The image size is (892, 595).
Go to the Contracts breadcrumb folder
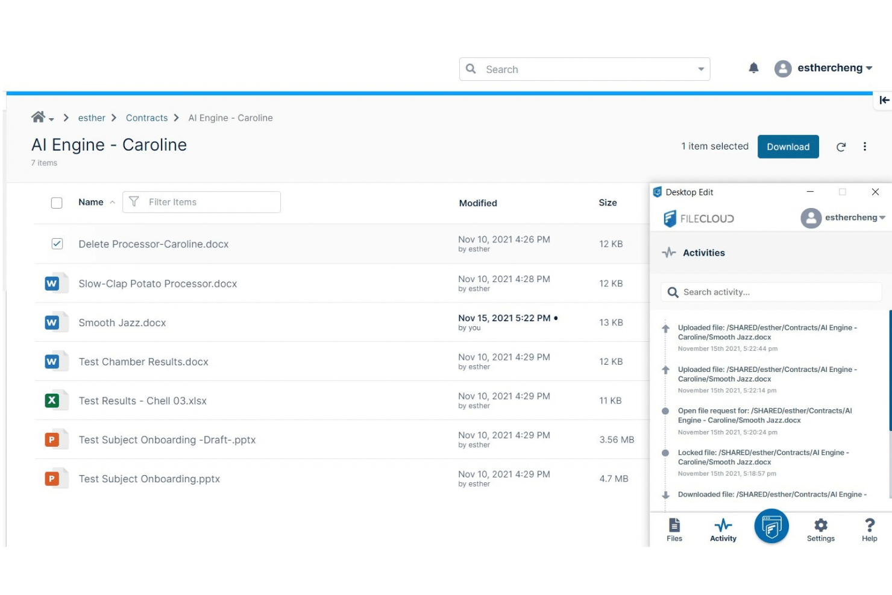click(146, 118)
